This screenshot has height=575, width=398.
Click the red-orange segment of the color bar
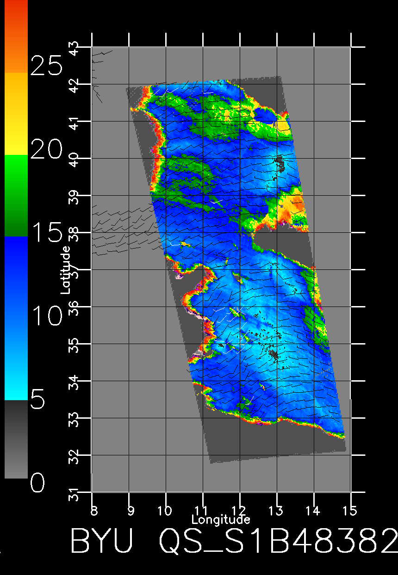pyautogui.click(x=16, y=36)
